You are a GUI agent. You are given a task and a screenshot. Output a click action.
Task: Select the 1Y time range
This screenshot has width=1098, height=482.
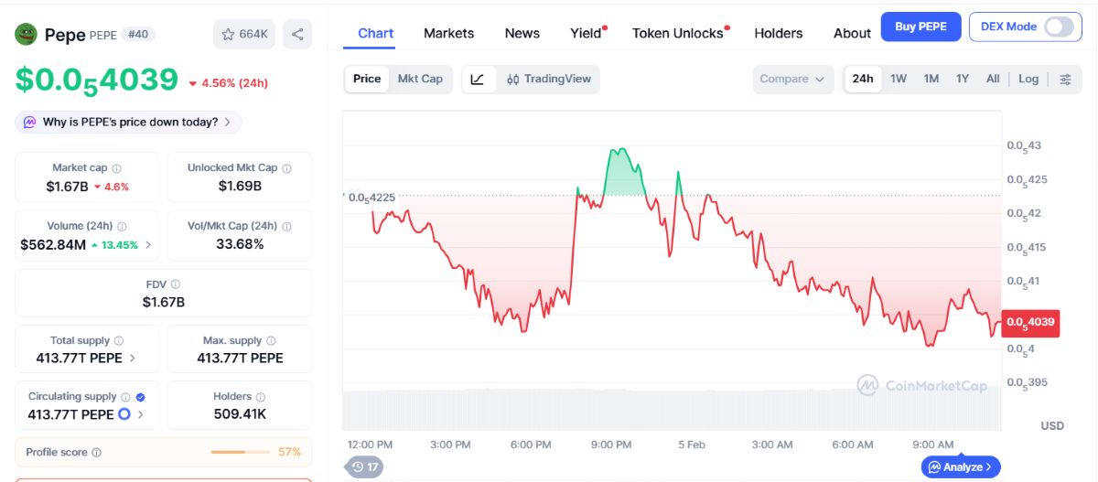[x=963, y=79]
